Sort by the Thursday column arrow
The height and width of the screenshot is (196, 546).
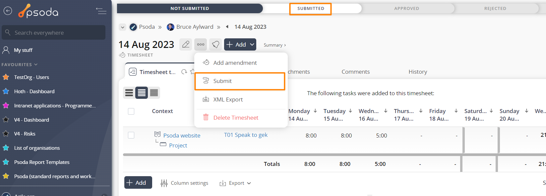point(421,111)
